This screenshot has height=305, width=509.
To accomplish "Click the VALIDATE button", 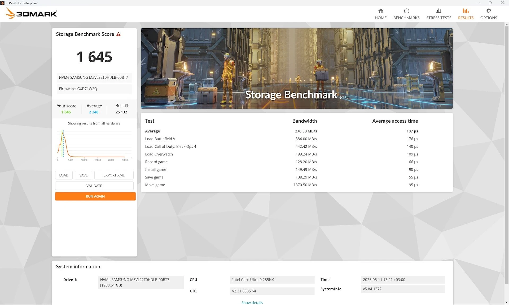I will [94, 186].
